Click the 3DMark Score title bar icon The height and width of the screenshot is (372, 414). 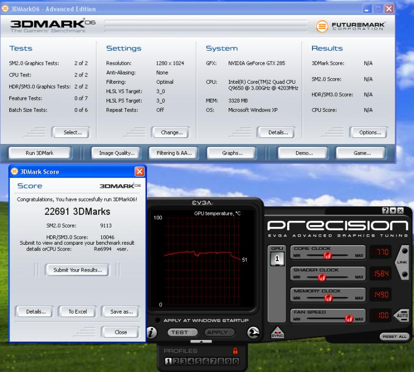(x=14, y=171)
